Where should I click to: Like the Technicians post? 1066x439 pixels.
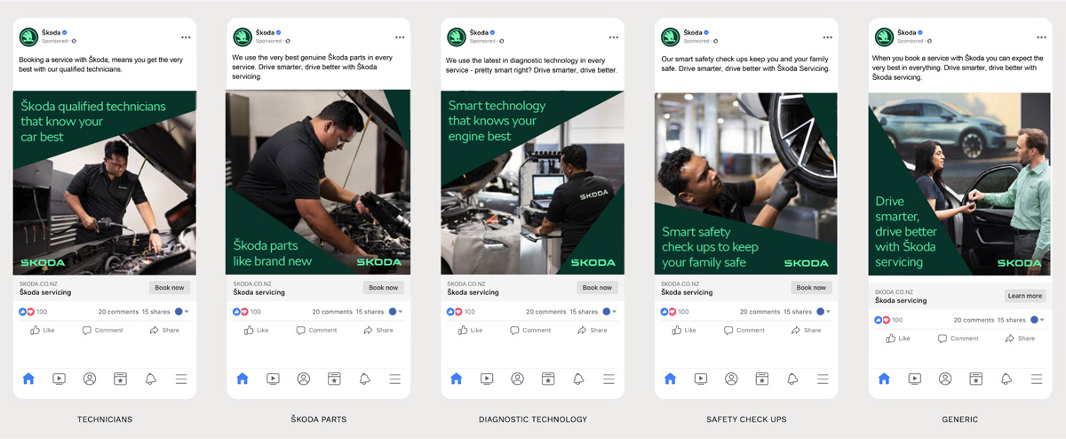pos(43,330)
